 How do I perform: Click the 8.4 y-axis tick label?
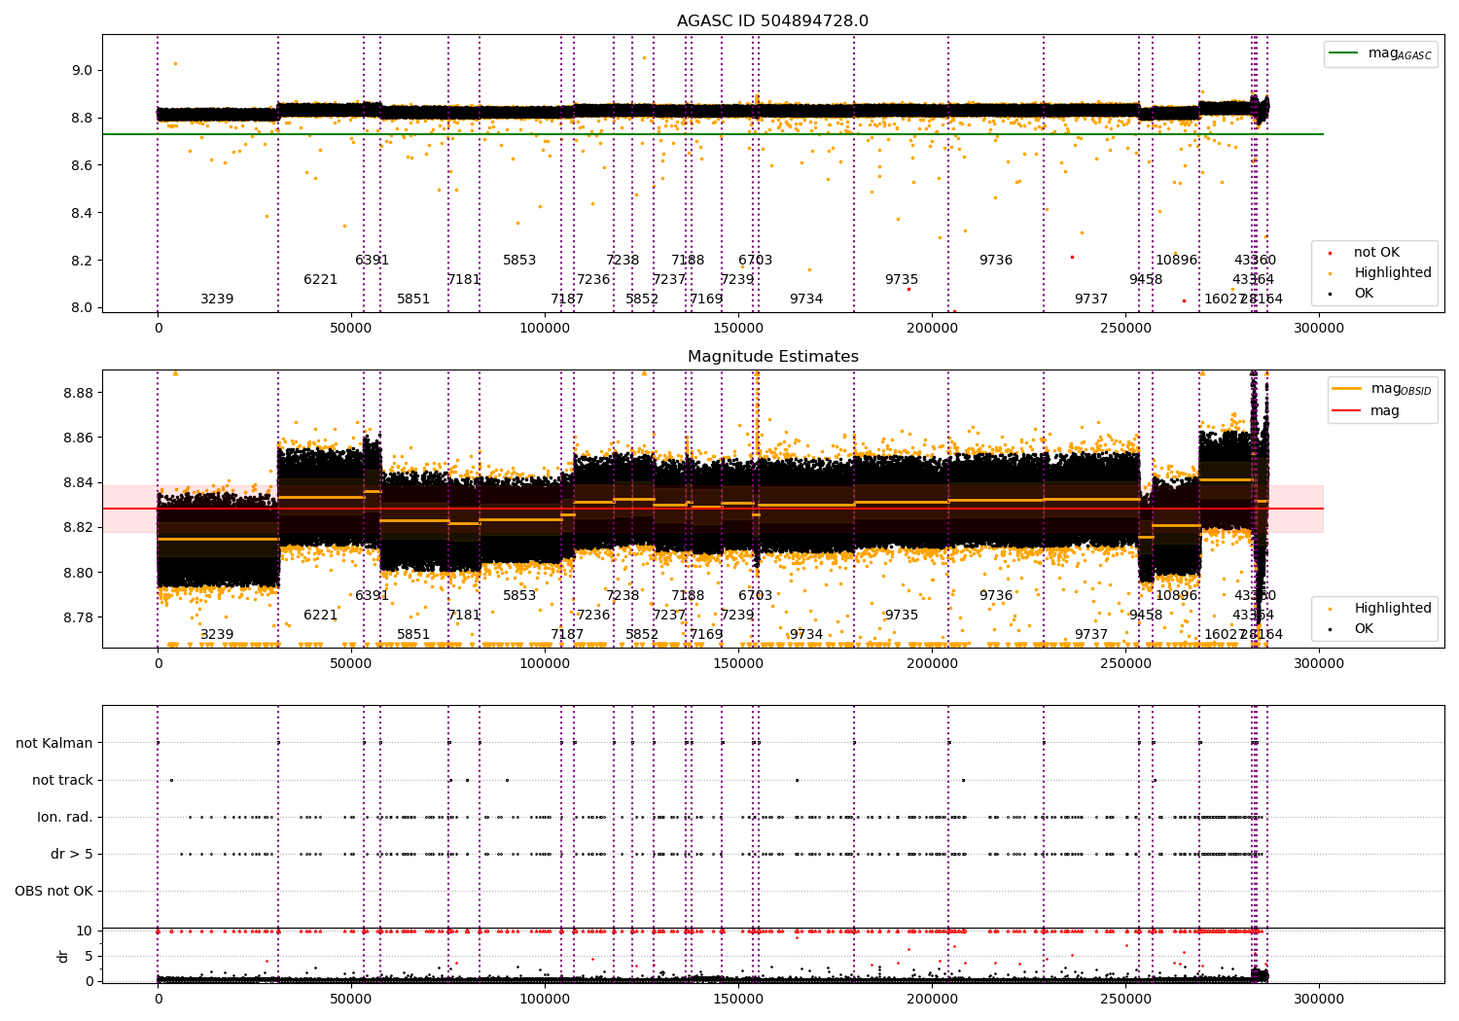tap(82, 214)
